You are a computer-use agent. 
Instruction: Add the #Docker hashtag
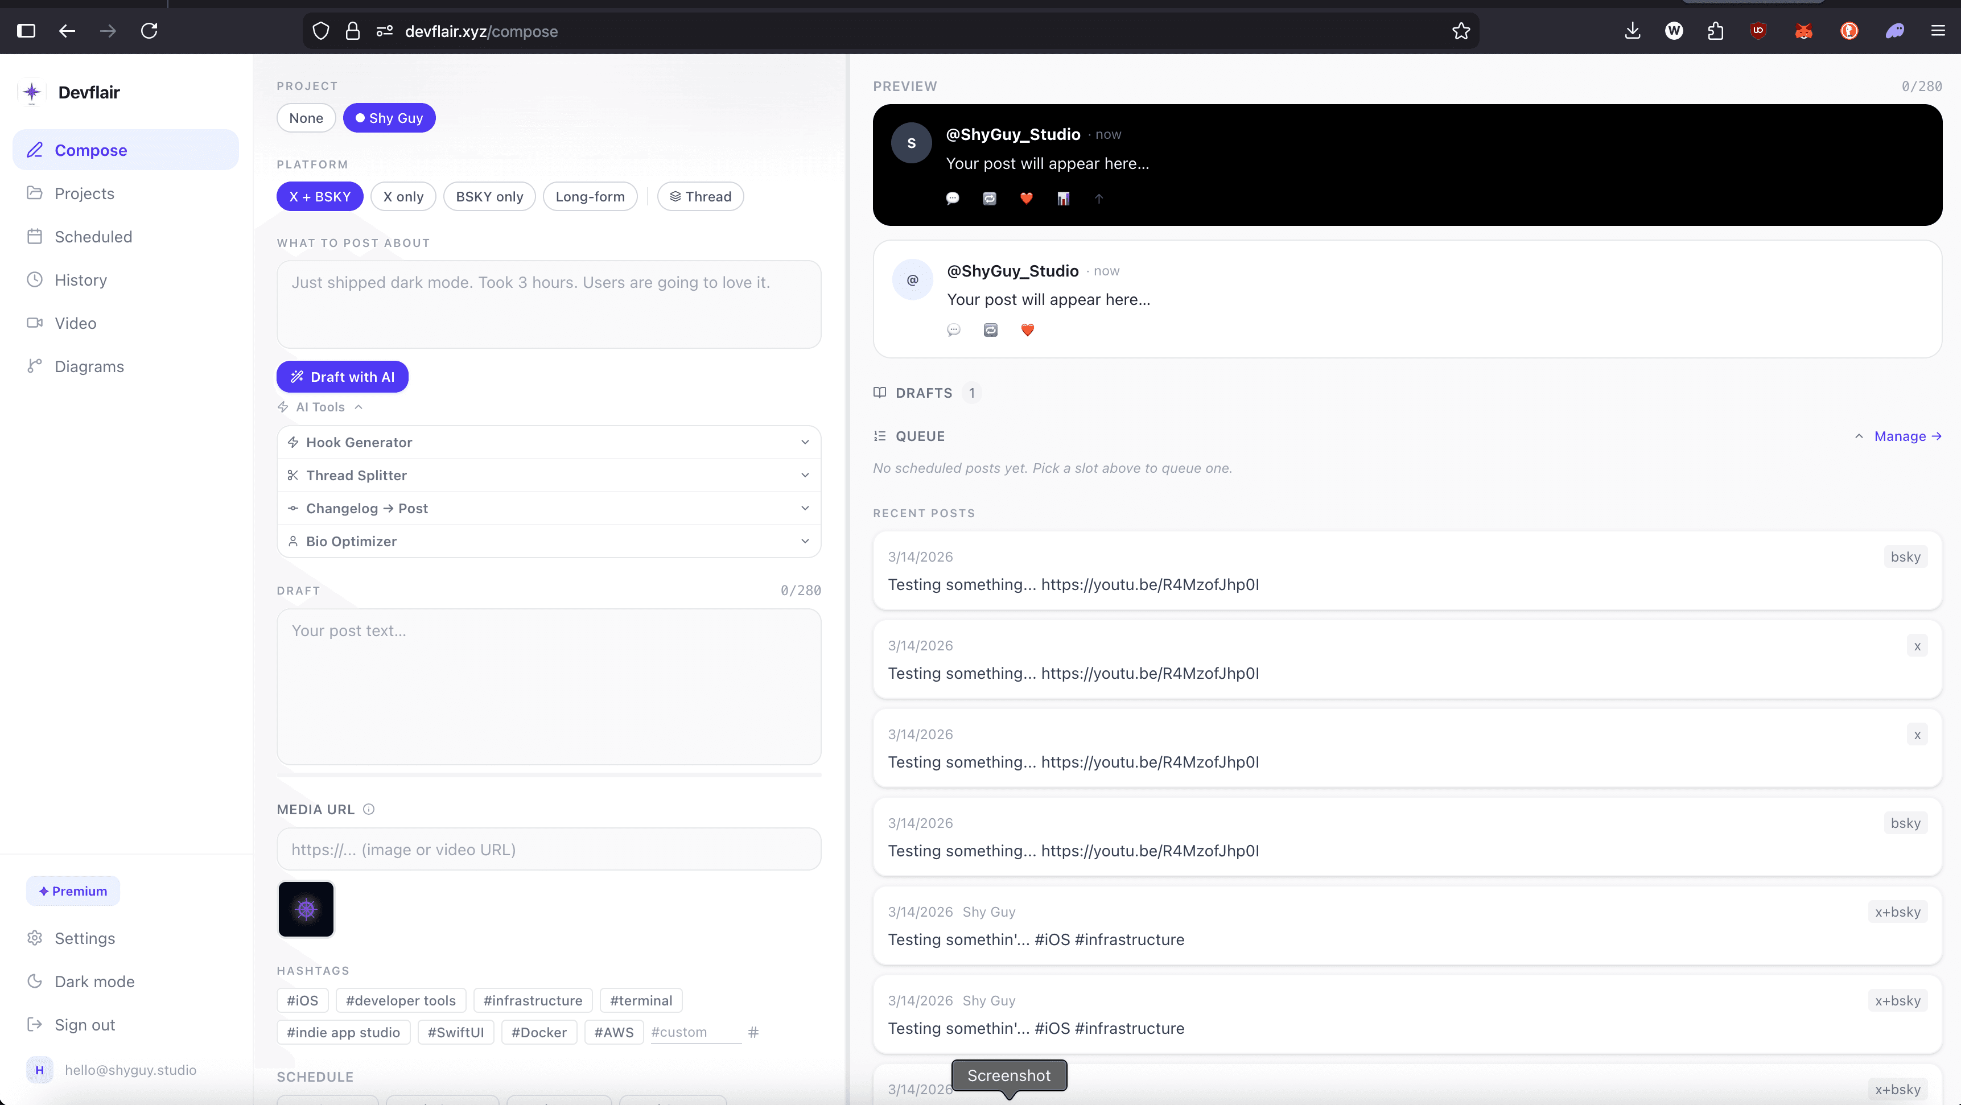click(x=538, y=1032)
